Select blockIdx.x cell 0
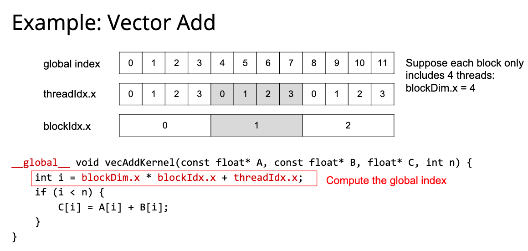Image resolution: width=528 pixels, height=251 pixels. pos(165,125)
